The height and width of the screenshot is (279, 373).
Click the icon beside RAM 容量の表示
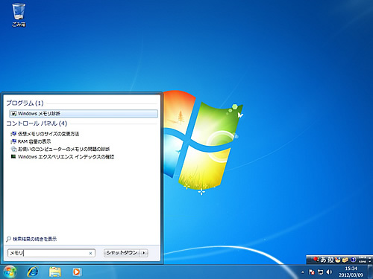point(13,141)
